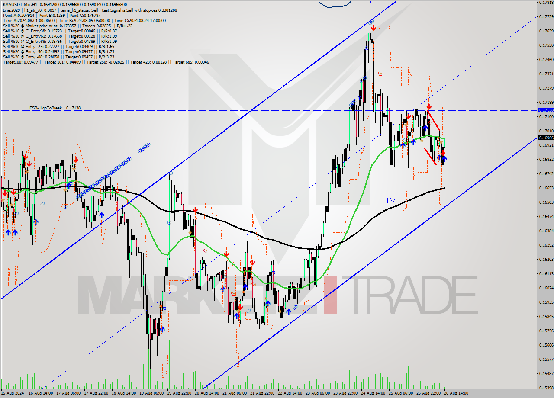Click the 0.16563 price axis label
The image size is (554, 398).
547,202
